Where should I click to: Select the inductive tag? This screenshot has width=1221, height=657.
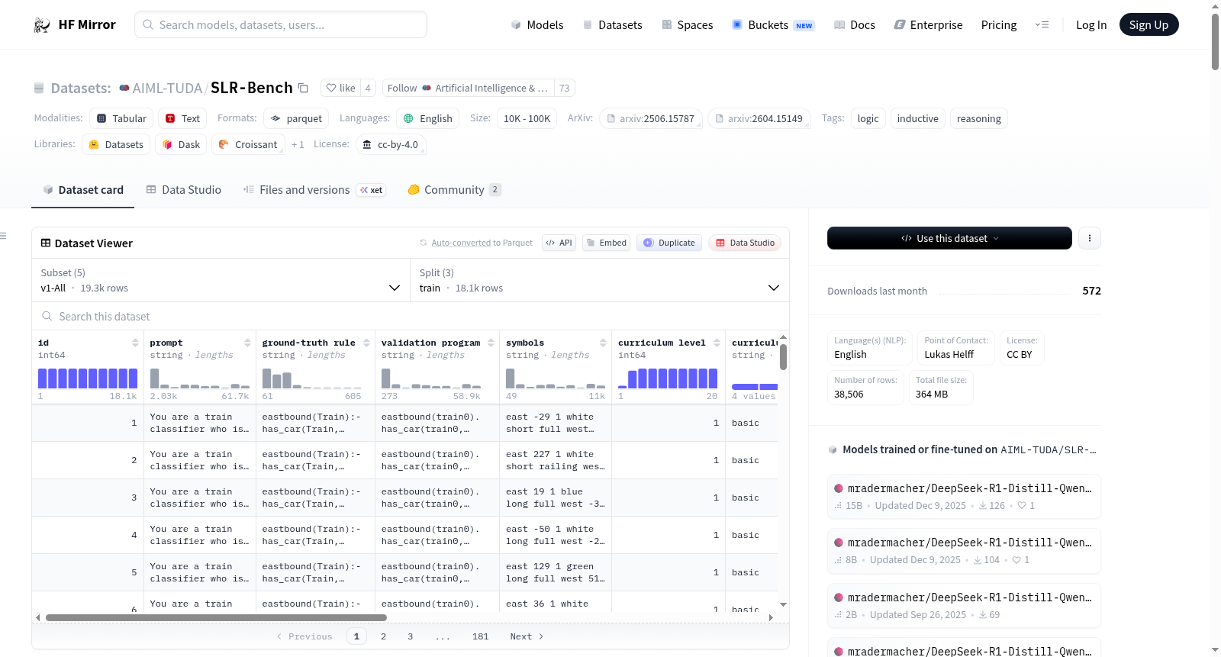click(917, 118)
